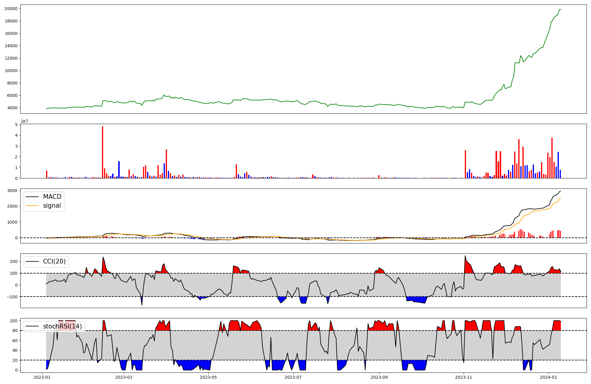Click the 2023-07 x-axis date label
591x384 pixels.
pyautogui.click(x=293, y=377)
